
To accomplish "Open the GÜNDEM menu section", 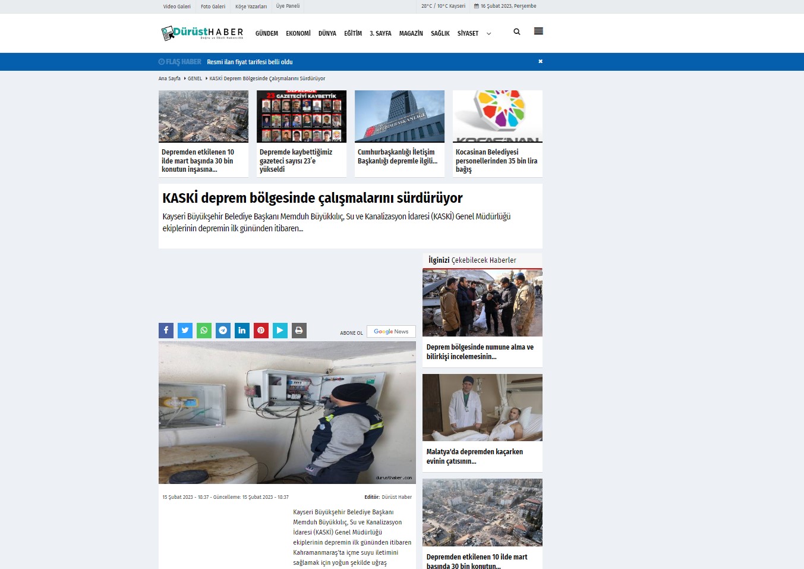I will tap(266, 34).
